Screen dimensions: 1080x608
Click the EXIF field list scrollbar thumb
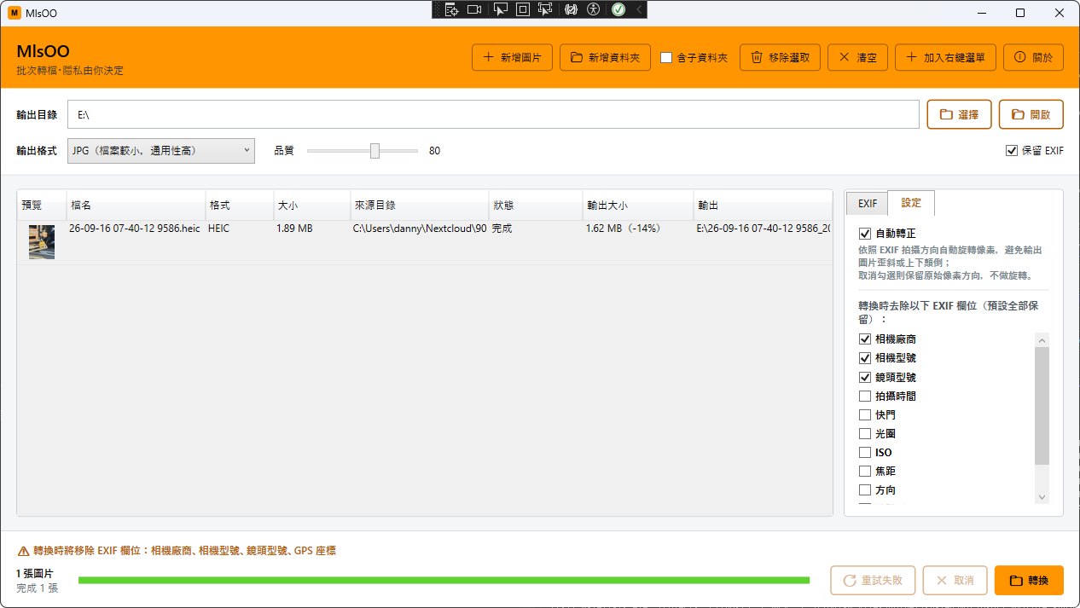pos(1042,406)
